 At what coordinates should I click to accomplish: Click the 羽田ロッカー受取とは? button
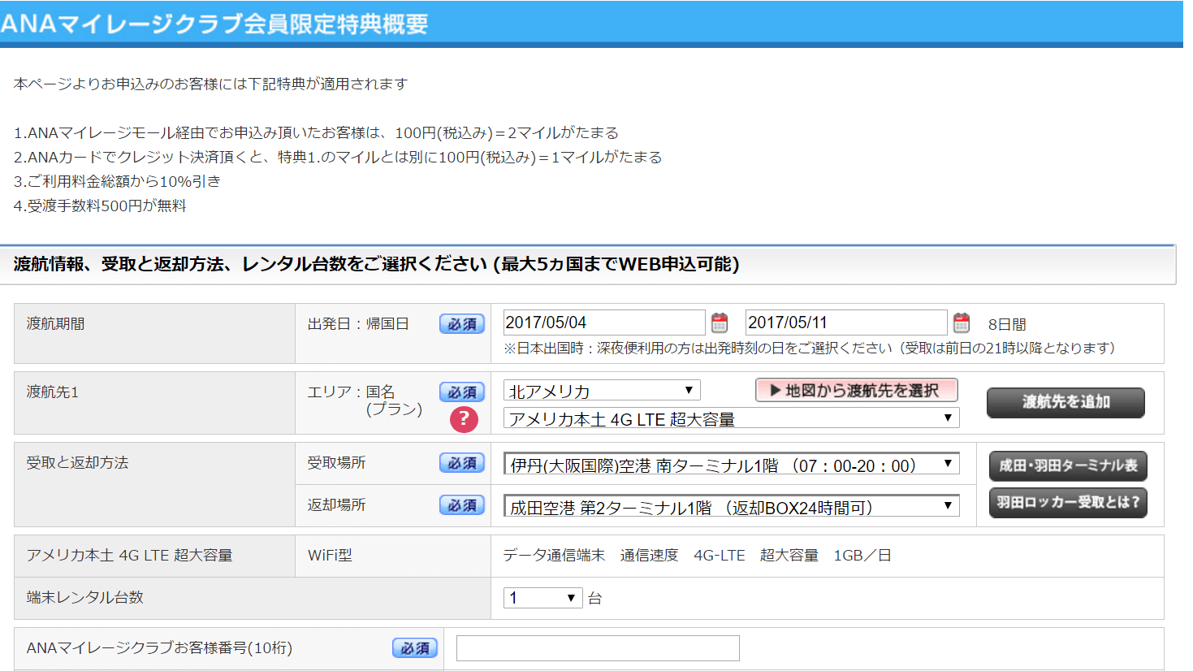(1067, 503)
